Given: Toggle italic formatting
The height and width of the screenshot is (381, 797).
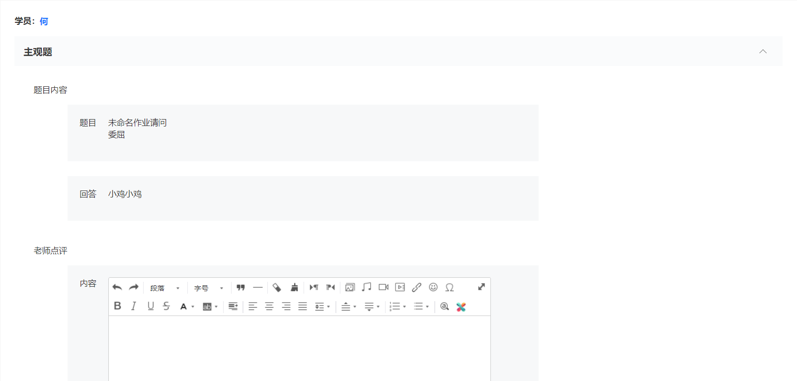Looking at the screenshot, I should tap(134, 306).
